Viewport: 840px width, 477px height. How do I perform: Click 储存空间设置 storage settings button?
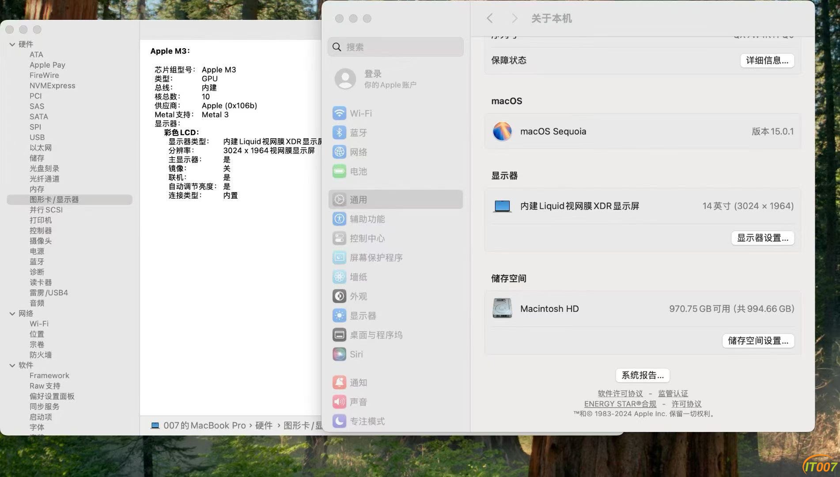point(758,341)
